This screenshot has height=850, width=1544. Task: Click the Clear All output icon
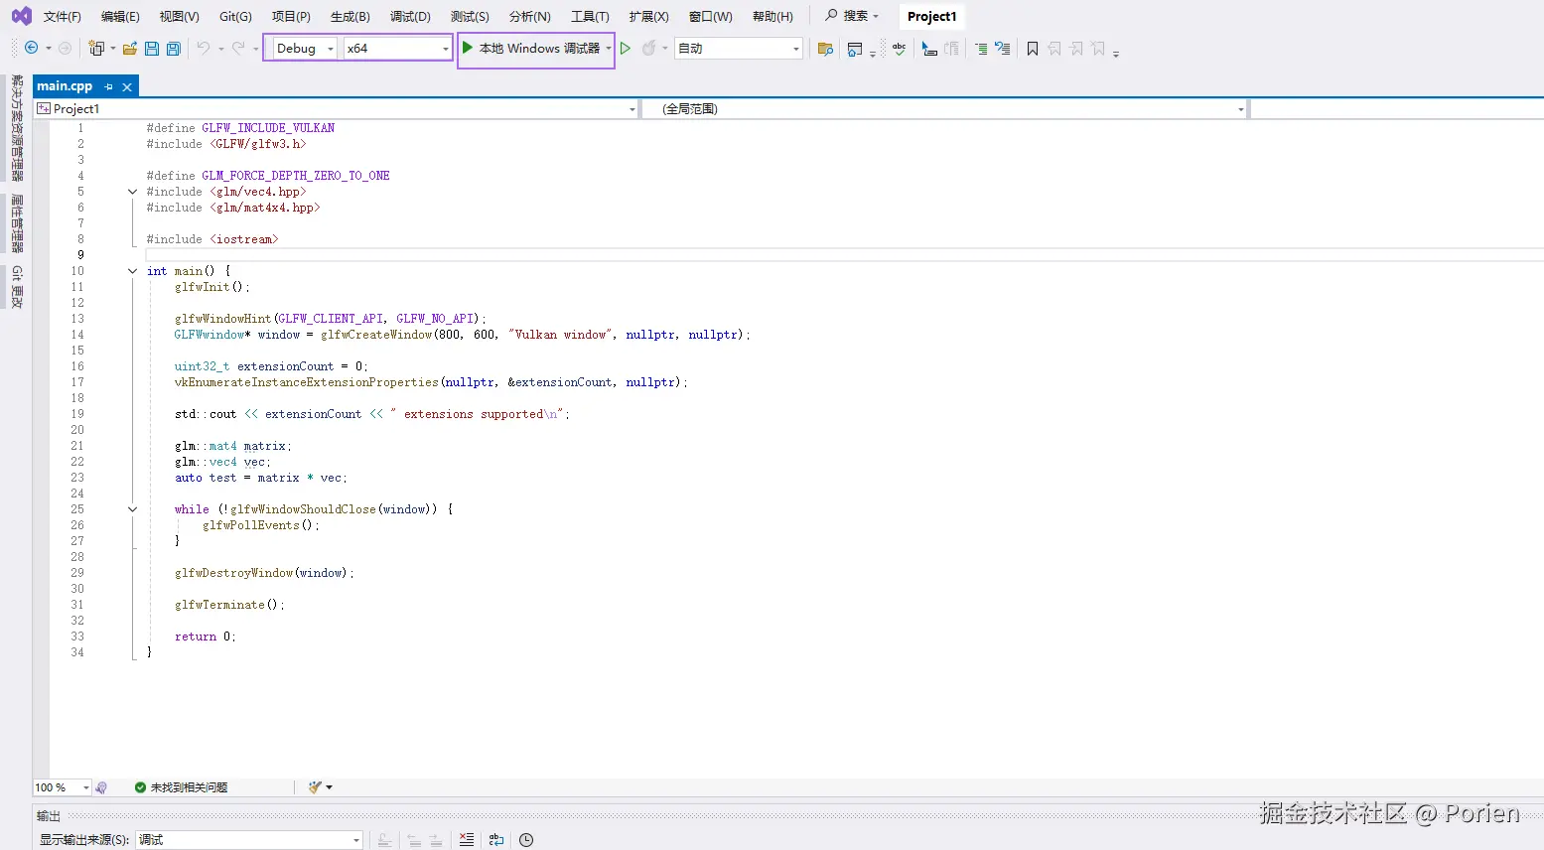coord(467,840)
